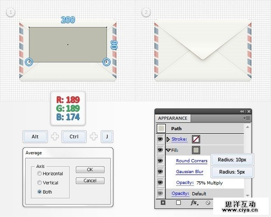
Task: Toggle visibility of the Round Corners effect
Action: point(160,161)
